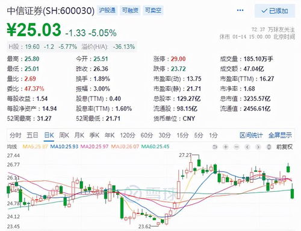The width and height of the screenshot is (301, 231).
Task: Select the 日K chart tab
Action: tap(49, 135)
